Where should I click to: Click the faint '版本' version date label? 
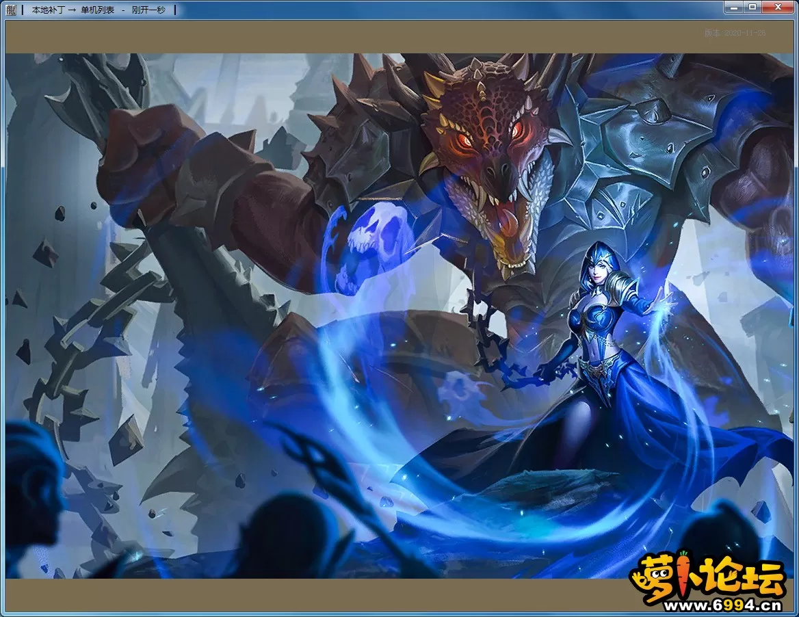[735, 33]
